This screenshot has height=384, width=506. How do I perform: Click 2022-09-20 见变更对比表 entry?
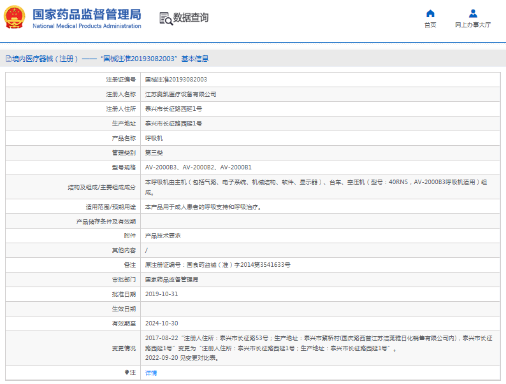pyautogui.click(x=182, y=358)
